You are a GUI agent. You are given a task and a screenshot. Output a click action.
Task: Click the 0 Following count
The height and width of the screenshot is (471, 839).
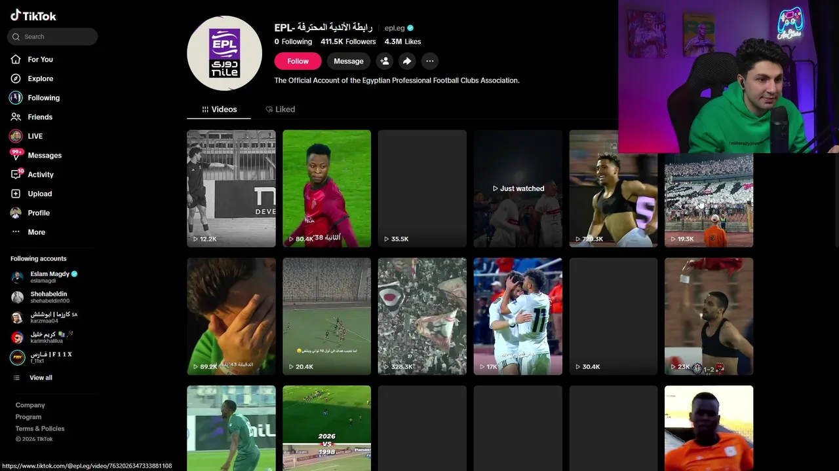[x=293, y=42]
